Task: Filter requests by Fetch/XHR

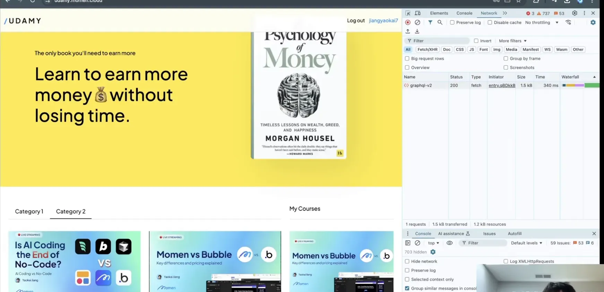Action: 428,50
